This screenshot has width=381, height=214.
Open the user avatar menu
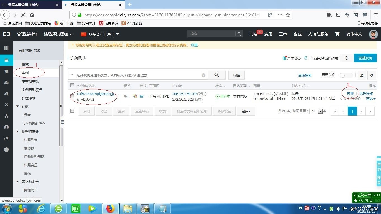click(373, 34)
